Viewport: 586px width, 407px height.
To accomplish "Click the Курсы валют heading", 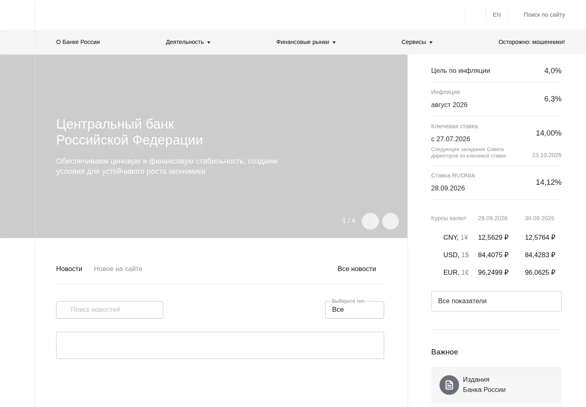I will pyautogui.click(x=448, y=218).
